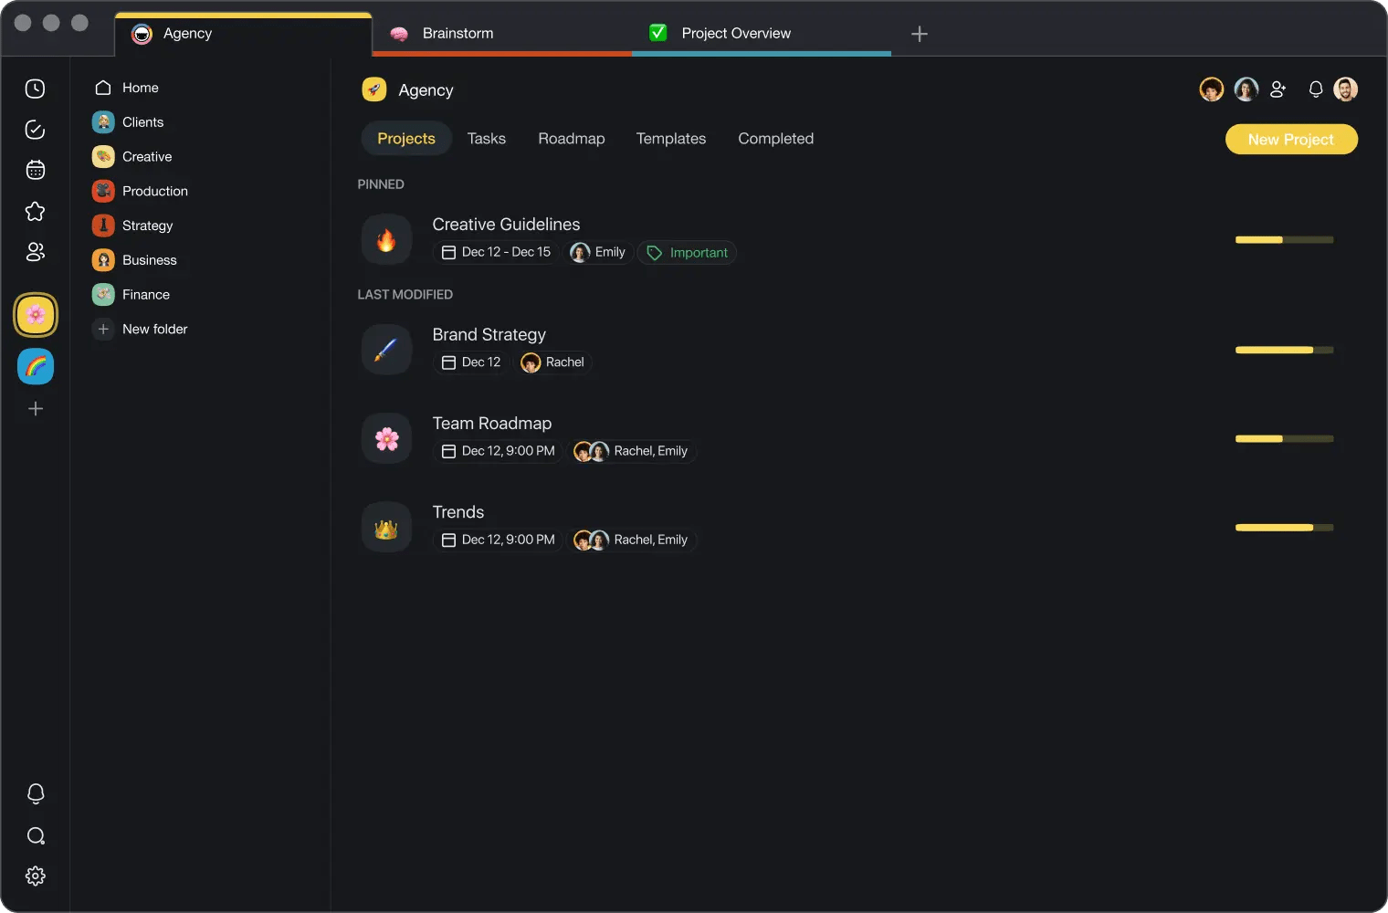Click the invite user icon near the avatars

pos(1278,89)
